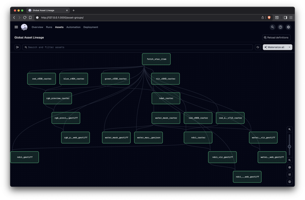This screenshot has width=305, height=200.
Task: Open Brave shields icon
Action: click(x=269, y=17)
